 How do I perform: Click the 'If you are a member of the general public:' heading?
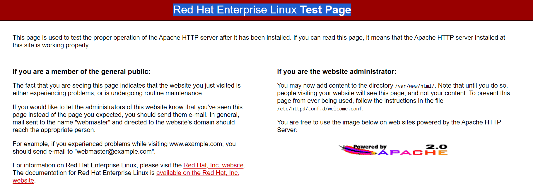coord(81,72)
